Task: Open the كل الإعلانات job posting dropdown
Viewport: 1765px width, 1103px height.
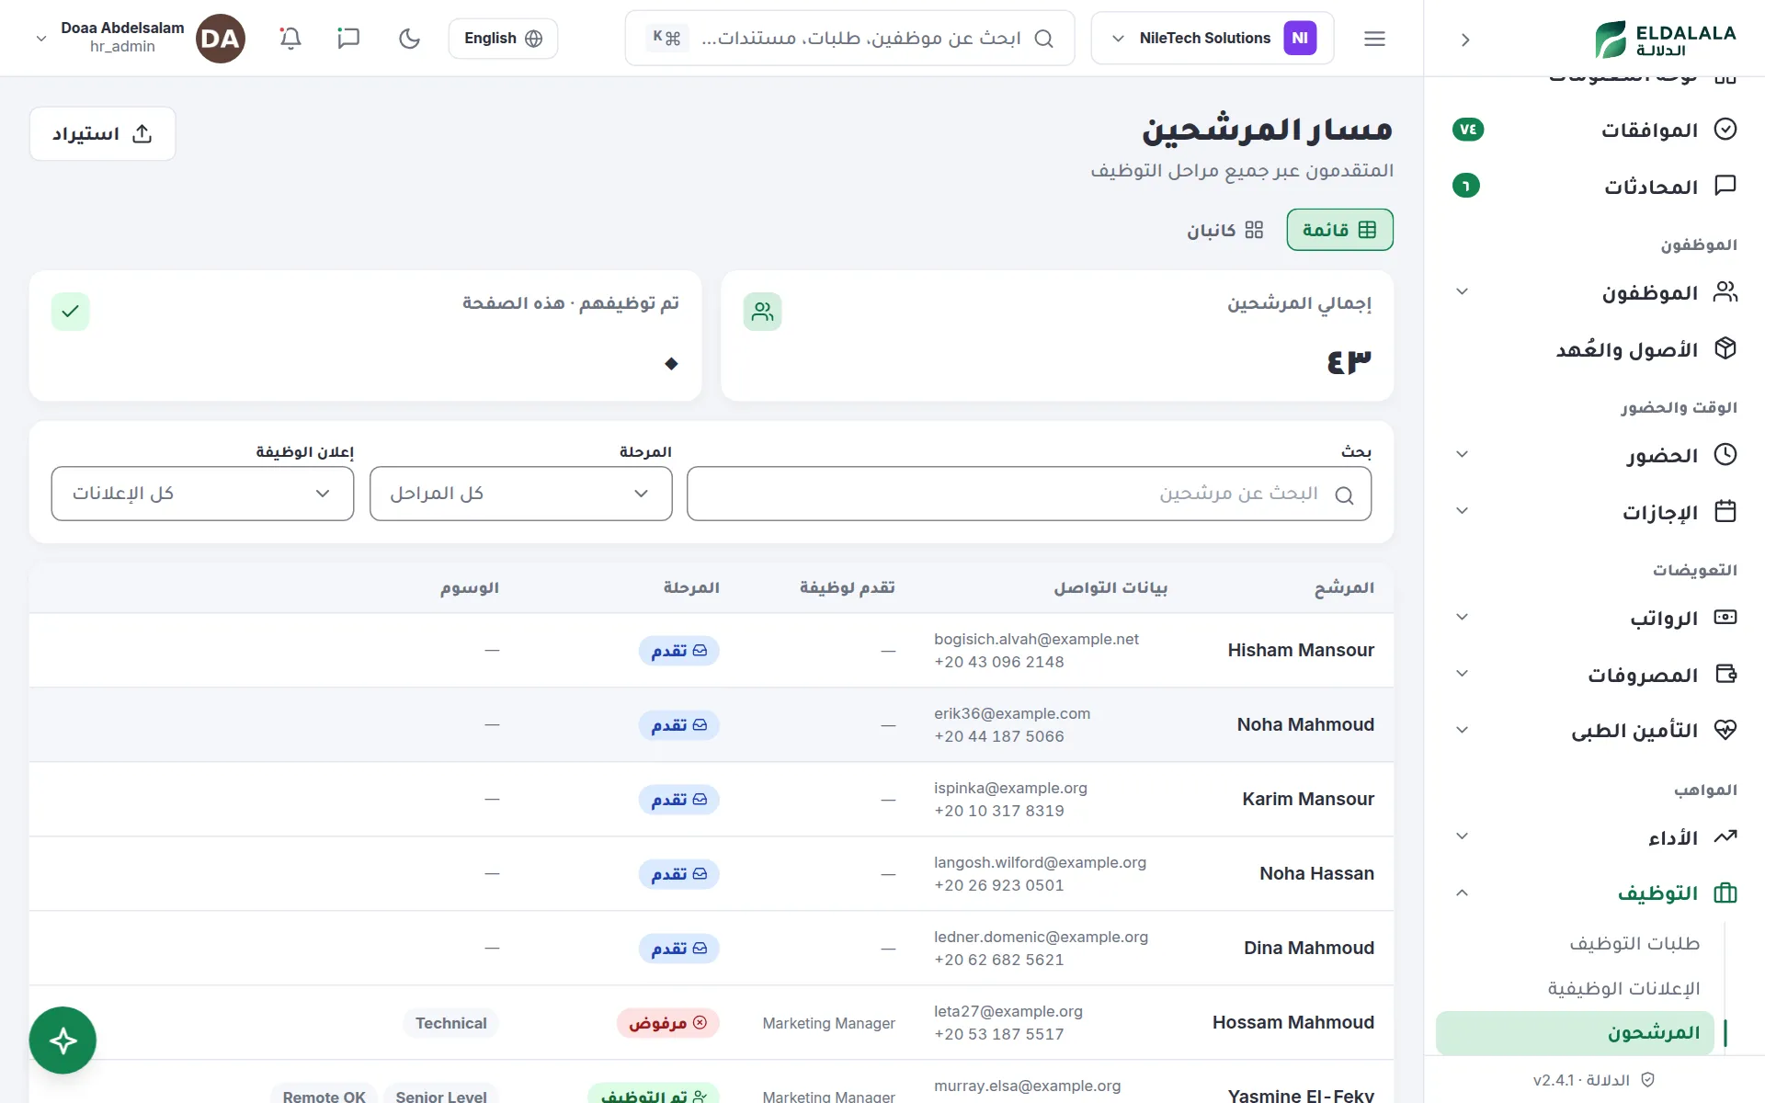Action: click(202, 494)
